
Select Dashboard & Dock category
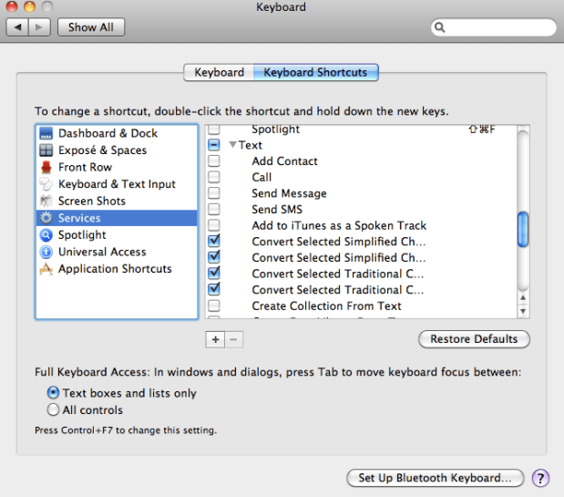(117, 133)
